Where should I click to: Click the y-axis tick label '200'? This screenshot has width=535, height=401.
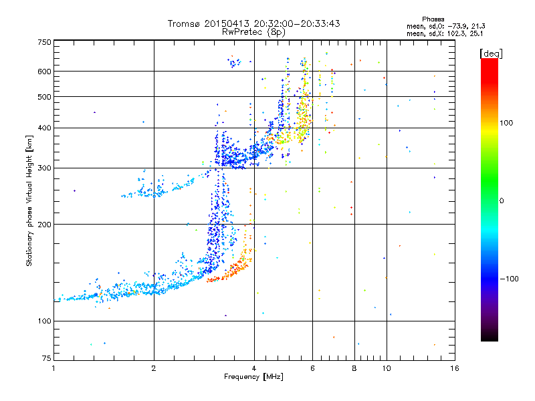point(44,225)
